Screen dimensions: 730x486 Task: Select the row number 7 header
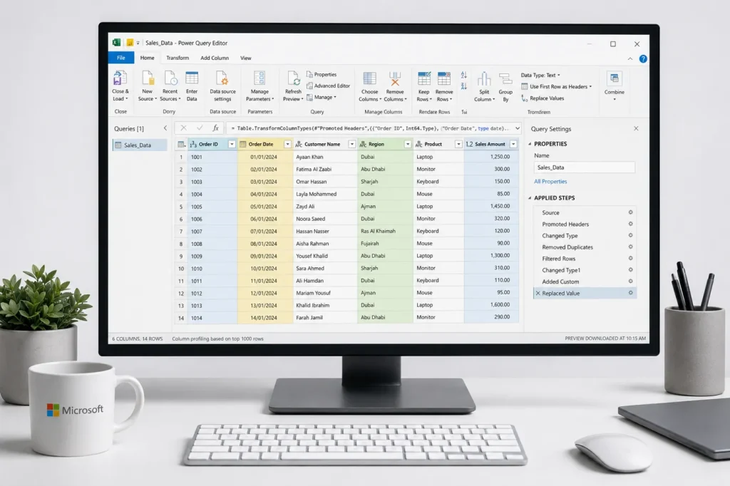(181, 232)
